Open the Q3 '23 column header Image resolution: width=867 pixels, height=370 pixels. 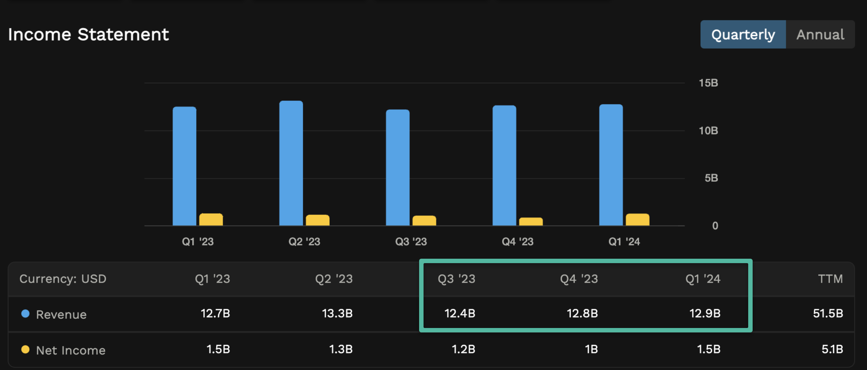tap(456, 279)
